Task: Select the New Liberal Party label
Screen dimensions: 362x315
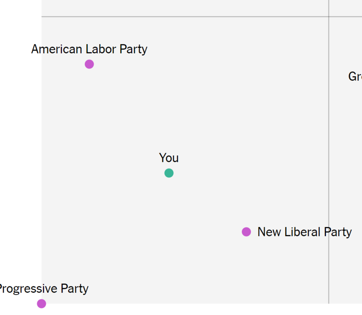Action: click(305, 232)
